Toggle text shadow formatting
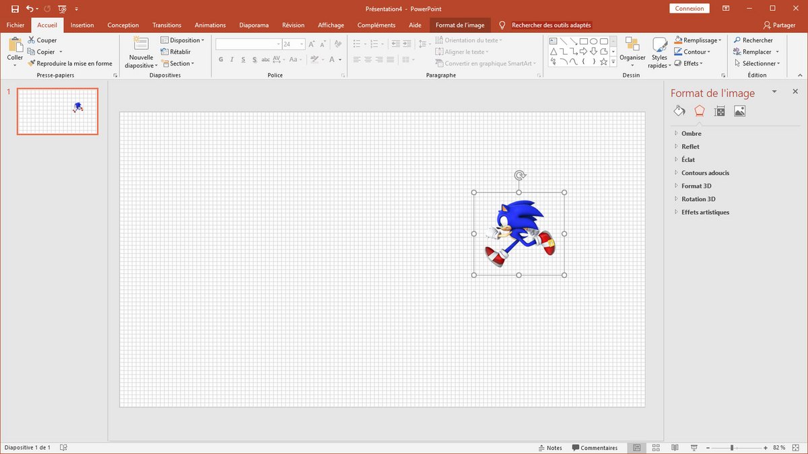The height and width of the screenshot is (454, 808). click(255, 60)
